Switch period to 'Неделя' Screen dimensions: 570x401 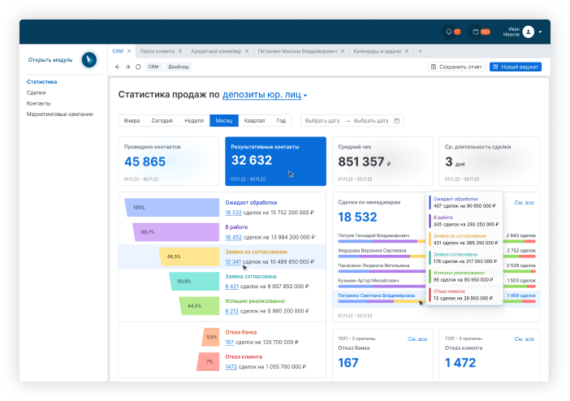[x=194, y=120]
